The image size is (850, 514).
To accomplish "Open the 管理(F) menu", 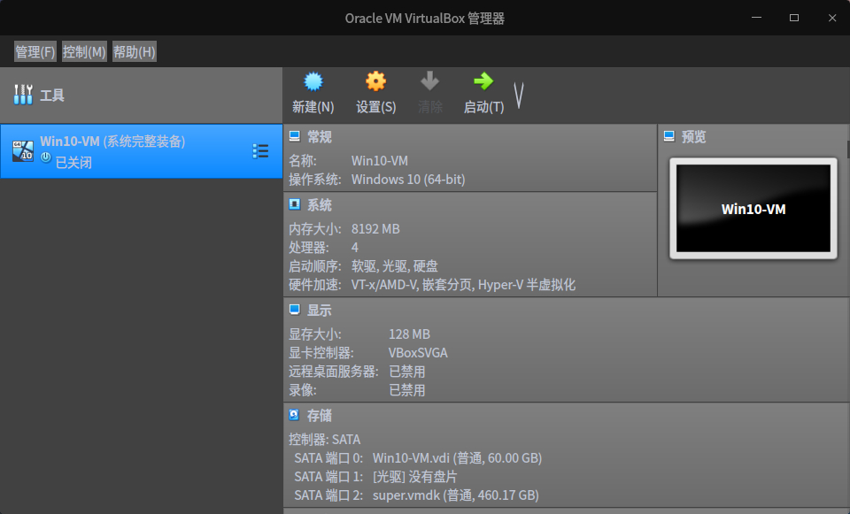I will pyautogui.click(x=34, y=50).
